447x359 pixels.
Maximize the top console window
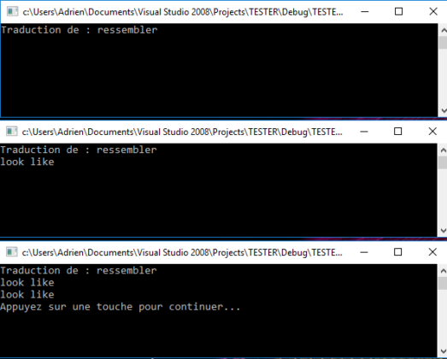(398, 12)
